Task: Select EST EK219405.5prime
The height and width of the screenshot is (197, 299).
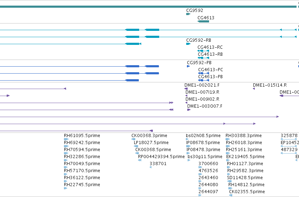Action: click(245, 157)
